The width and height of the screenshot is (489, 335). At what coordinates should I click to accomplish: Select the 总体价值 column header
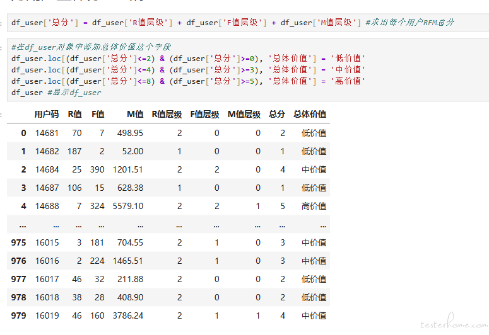pyautogui.click(x=309, y=115)
